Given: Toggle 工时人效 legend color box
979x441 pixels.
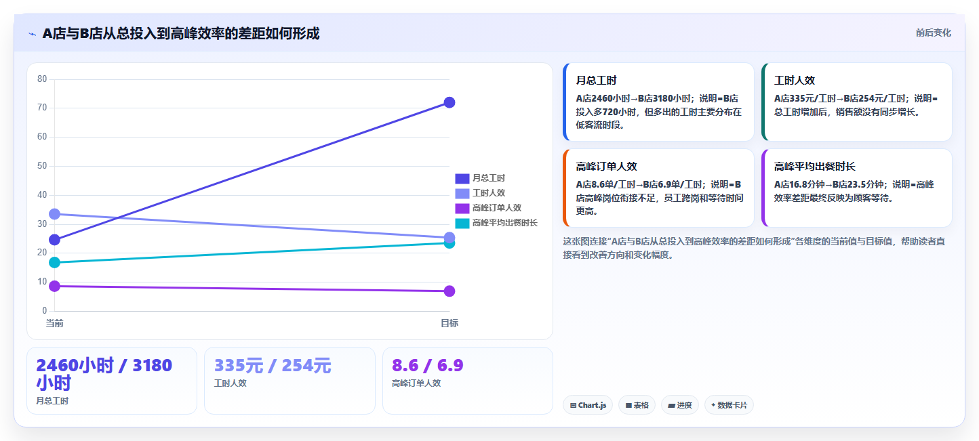Looking at the screenshot, I should [x=462, y=193].
